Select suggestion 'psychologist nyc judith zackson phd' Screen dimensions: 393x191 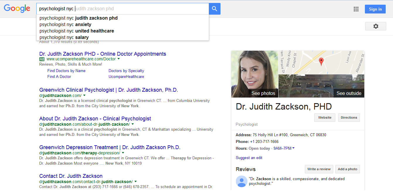click(122, 18)
